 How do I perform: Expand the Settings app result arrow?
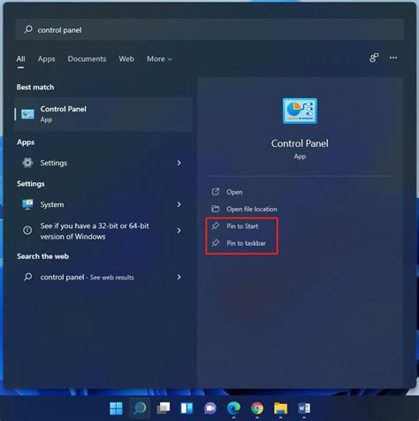pyautogui.click(x=179, y=163)
